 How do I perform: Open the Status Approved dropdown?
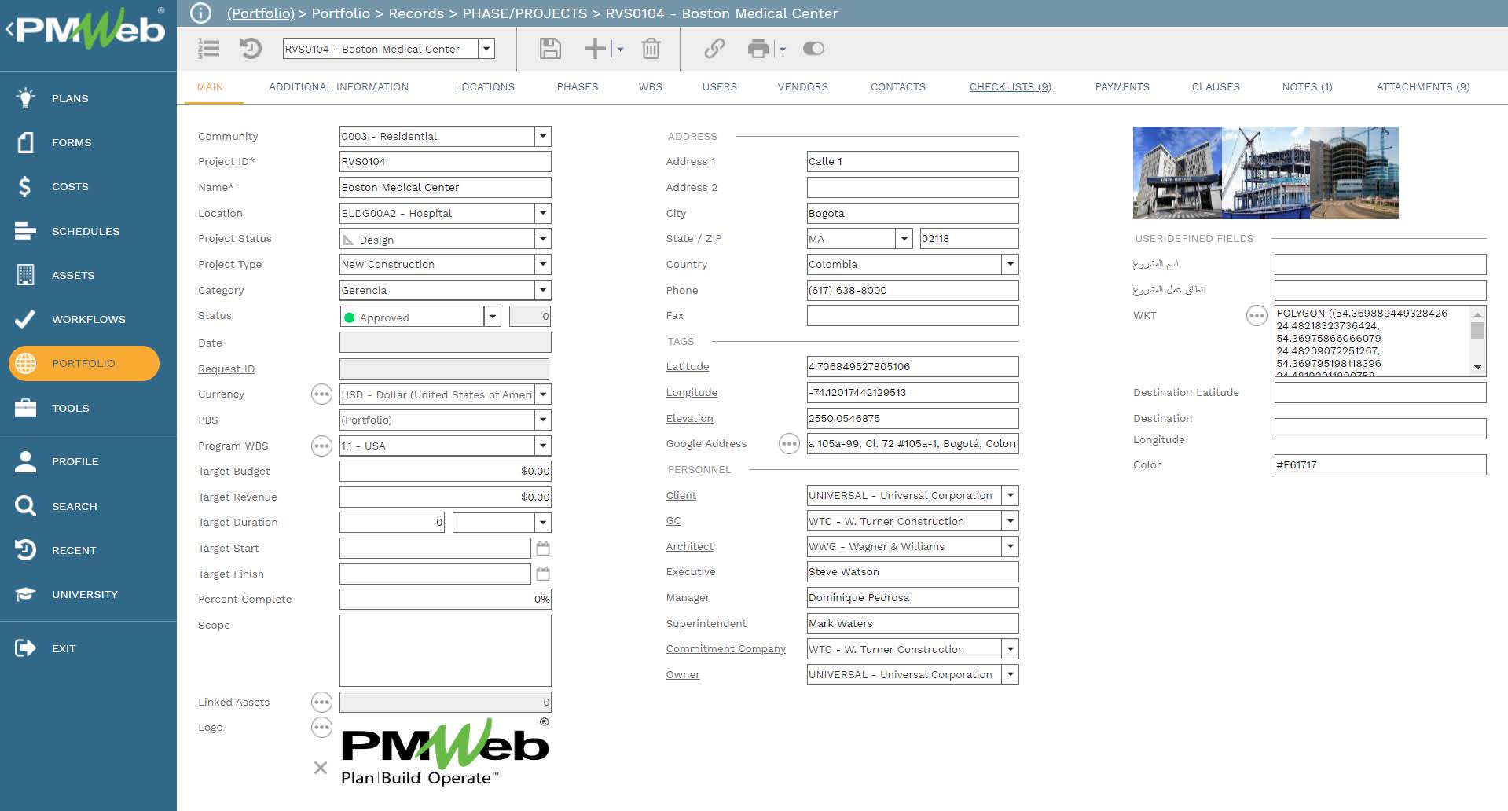pos(493,317)
